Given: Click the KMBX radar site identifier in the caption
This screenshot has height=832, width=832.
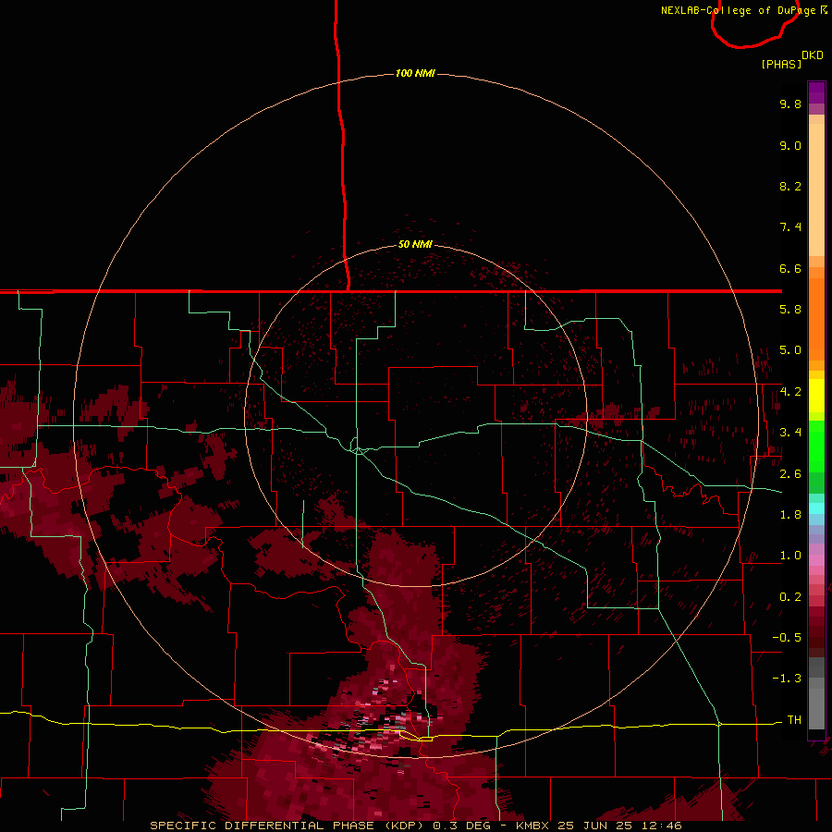Looking at the screenshot, I should (x=533, y=826).
